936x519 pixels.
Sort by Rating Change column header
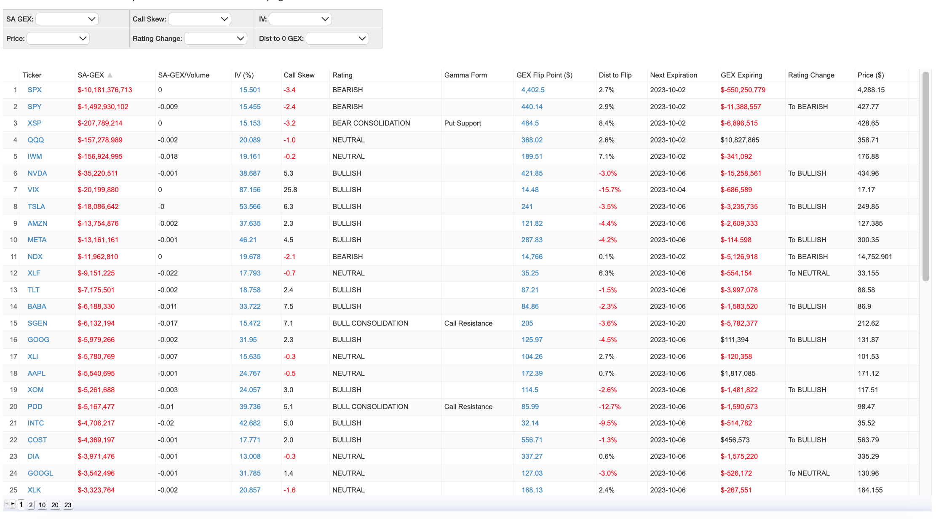811,75
